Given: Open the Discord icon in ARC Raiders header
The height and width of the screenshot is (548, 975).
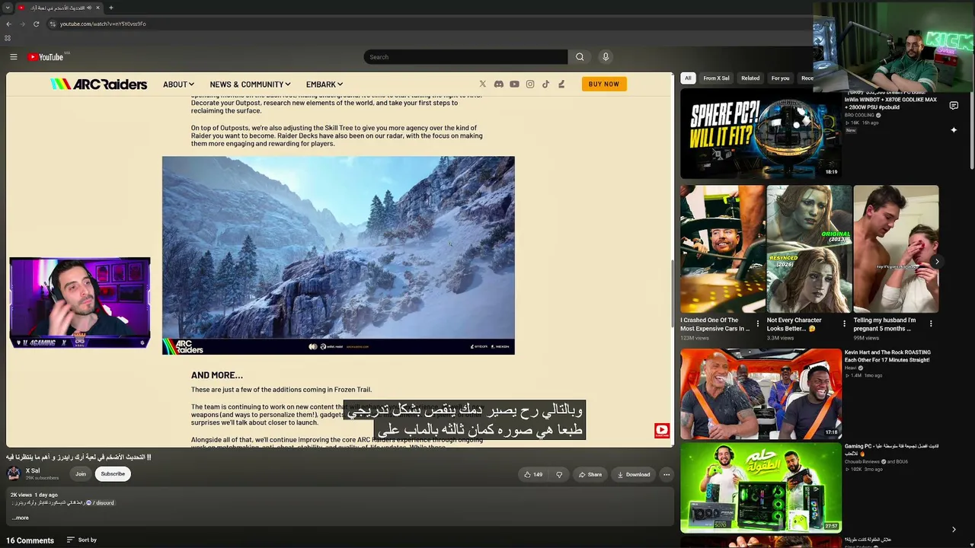Looking at the screenshot, I should (x=498, y=84).
